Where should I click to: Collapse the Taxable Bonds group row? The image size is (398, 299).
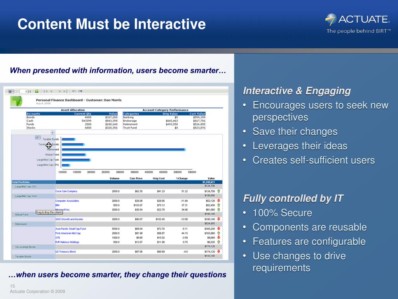[x=14, y=257]
